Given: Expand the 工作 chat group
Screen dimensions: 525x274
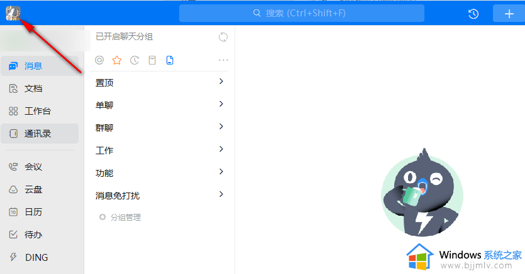Looking at the screenshot, I should (x=159, y=150).
